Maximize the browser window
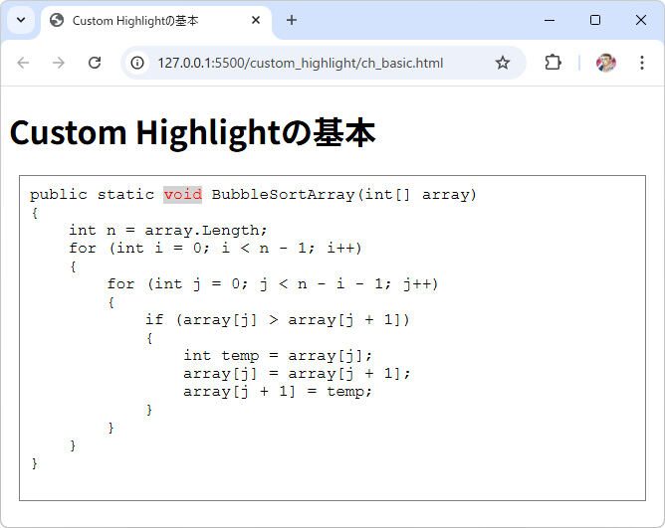This screenshot has width=665, height=528. pyautogui.click(x=595, y=20)
